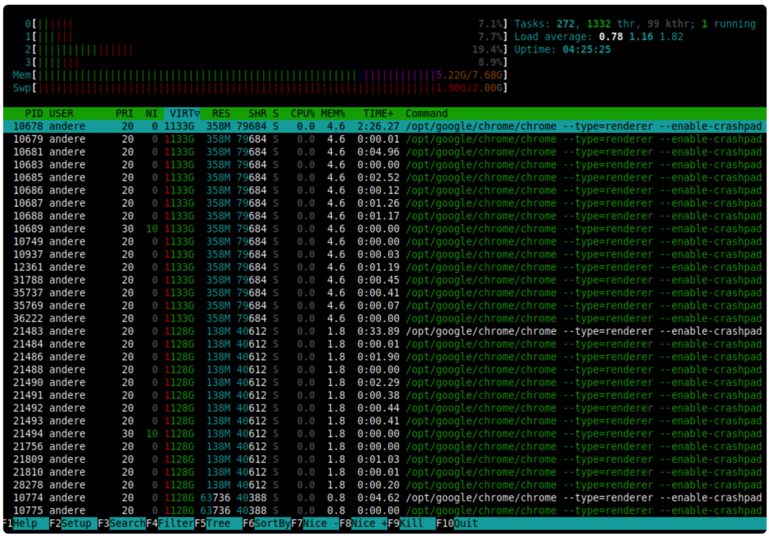Select chrome renderer row PID 10774
The width and height of the screenshot is (769, 536).
point(384,498)
